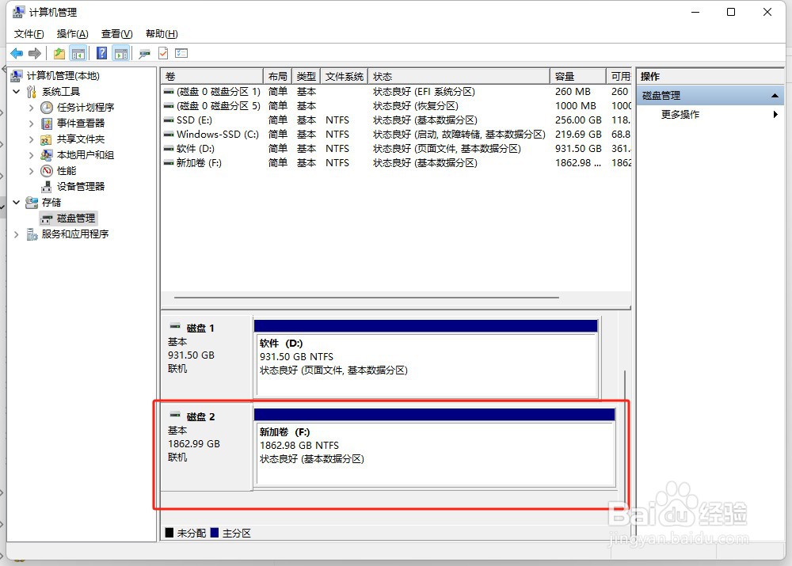Collapse 磁盘管理 header in action pane
This screenshot has width=792, height=566.
pos(774,95)
